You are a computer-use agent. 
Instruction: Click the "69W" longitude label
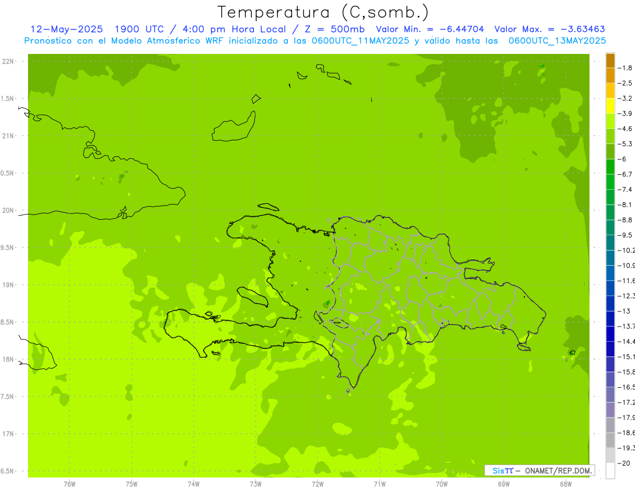(504, 484)
